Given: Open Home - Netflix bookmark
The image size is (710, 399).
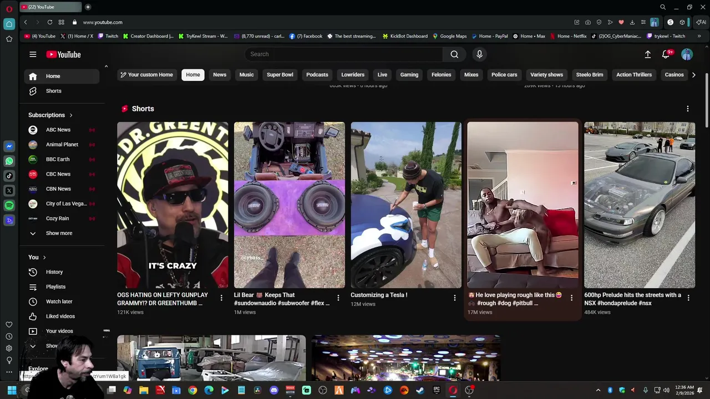Looking at the screenshot, I should [x=568, y=36].
